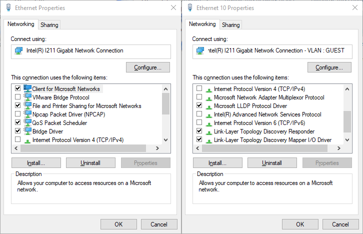Enable VMware Bridge Protocol checkbox
The image size is (363, 234).
(17, 96)
